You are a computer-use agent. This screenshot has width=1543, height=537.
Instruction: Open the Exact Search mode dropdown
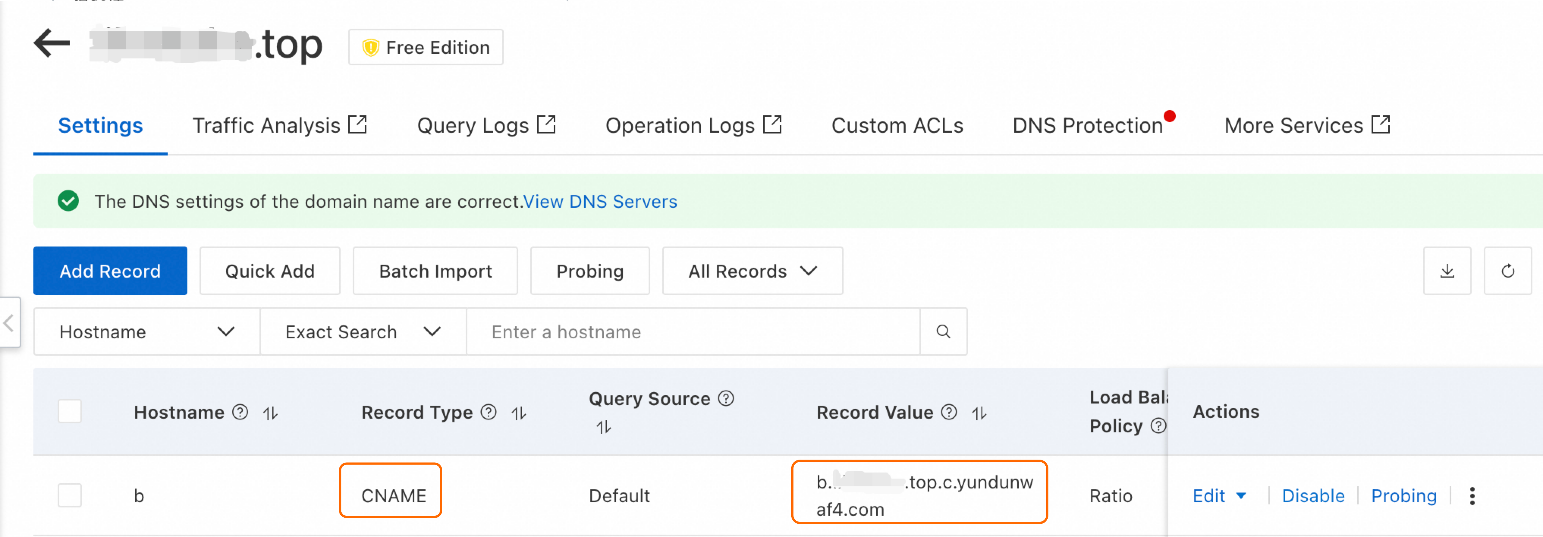coord(362,332)
